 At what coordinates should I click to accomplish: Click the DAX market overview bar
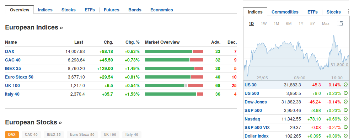(174, 52)
